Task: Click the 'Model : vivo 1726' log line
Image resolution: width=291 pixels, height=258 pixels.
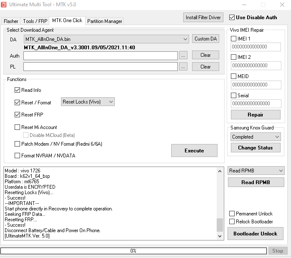Action: point(23,171)
